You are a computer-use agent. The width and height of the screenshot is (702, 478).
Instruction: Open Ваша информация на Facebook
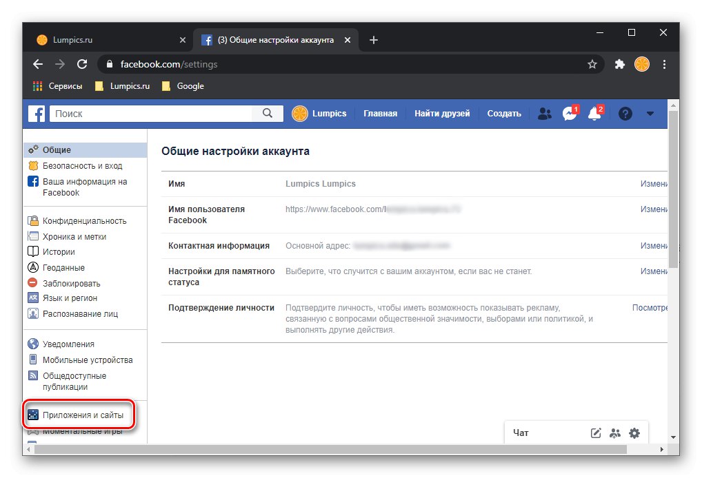[x=85, y=187]
